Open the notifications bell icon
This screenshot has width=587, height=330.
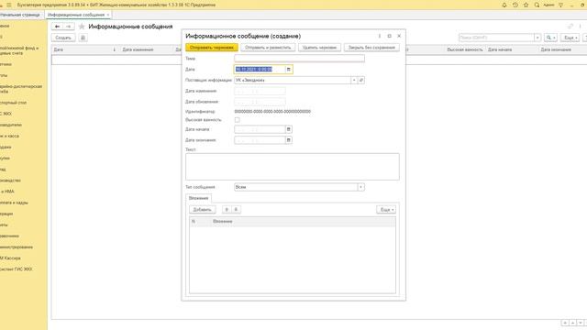pos(504,5)
